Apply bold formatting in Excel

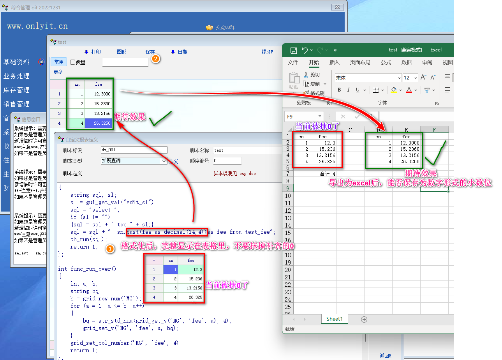pyautogui.click(x=339, y=90)
